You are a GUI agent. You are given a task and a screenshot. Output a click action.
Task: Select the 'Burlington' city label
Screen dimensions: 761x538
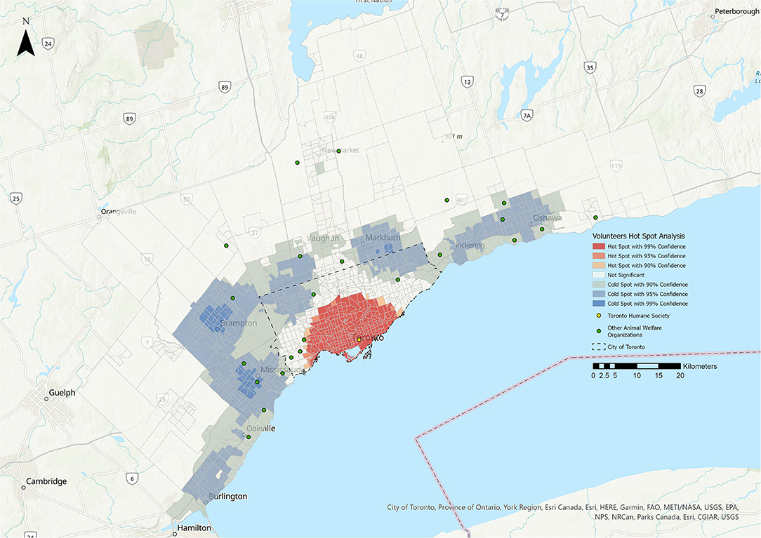[227, 497]
